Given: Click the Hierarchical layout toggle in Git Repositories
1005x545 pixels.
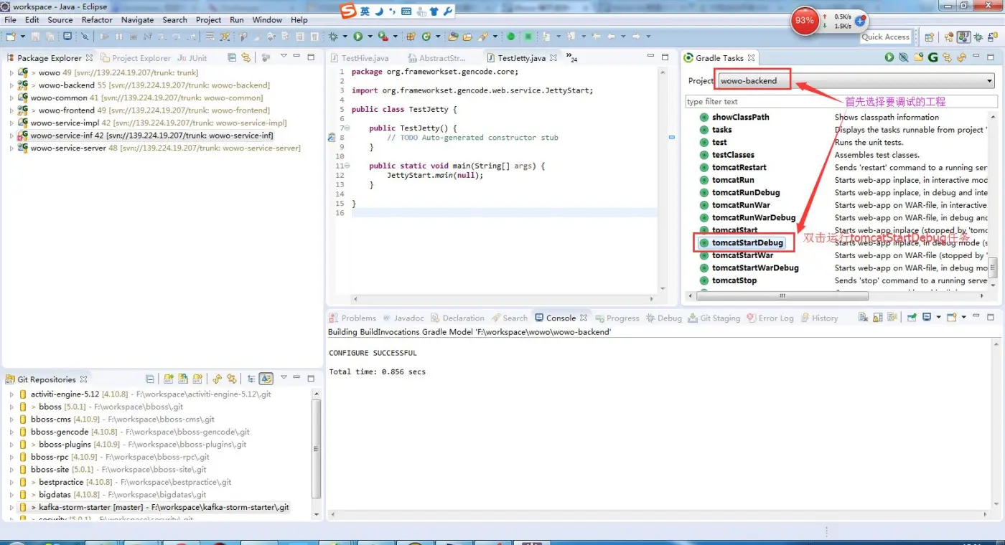Looking at the screenshot, I should pos(251,379).
